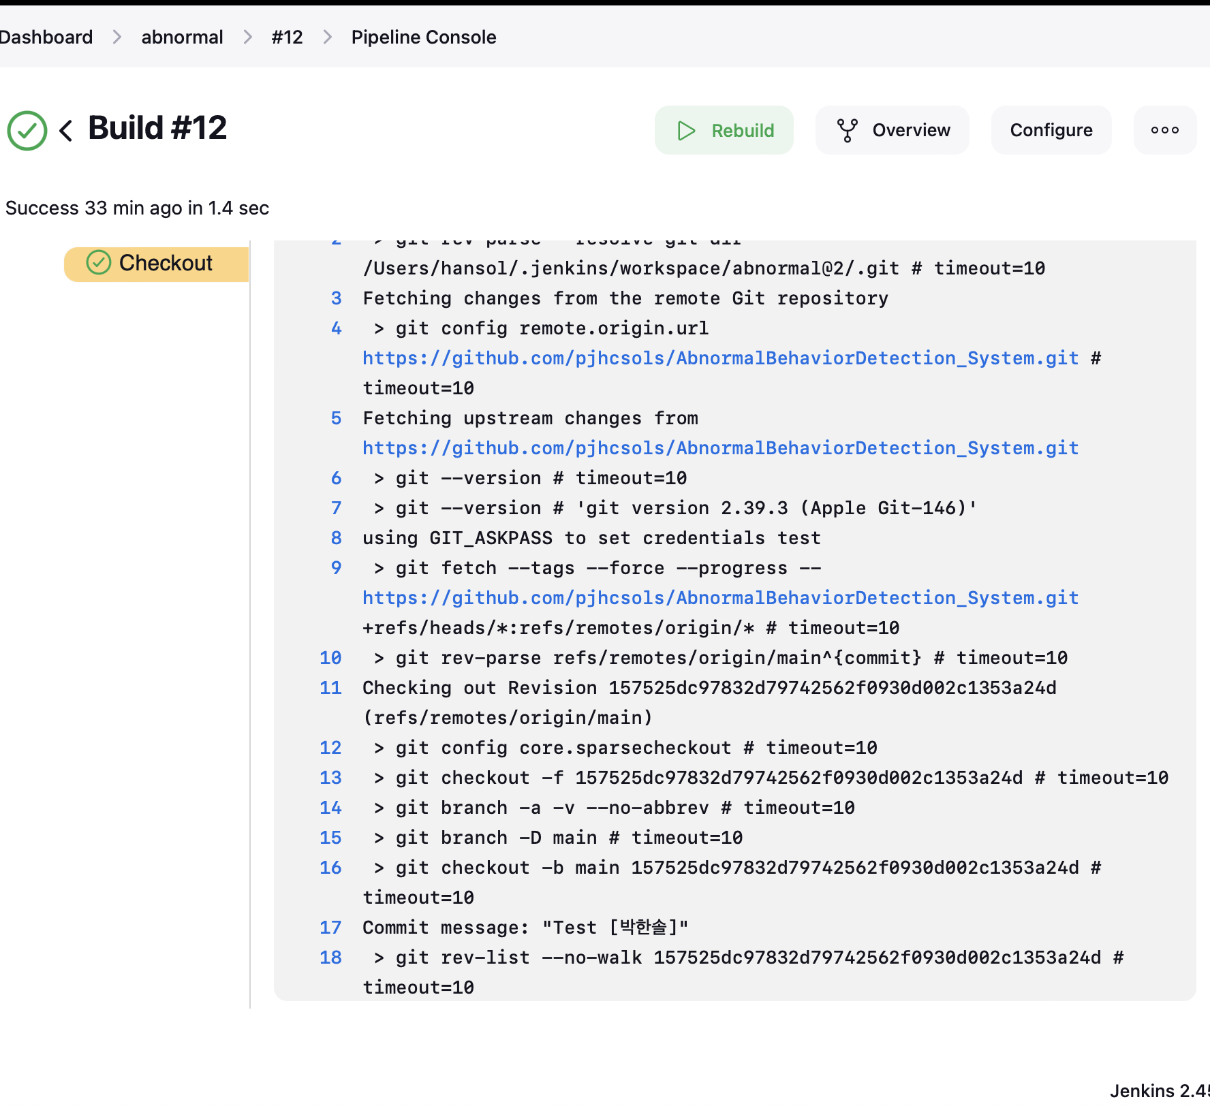Click the Jenkins version footer text
Image resolution: width=1210 pixels, height=1106 pixels.
[x=1160, y=1090]
